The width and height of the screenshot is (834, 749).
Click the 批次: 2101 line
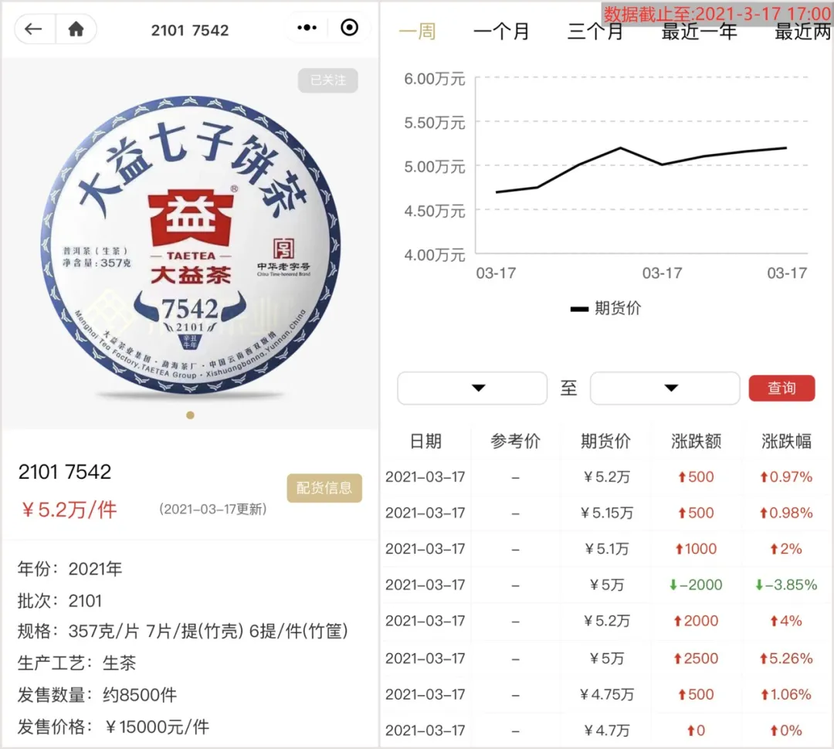(x=59, y=601)
